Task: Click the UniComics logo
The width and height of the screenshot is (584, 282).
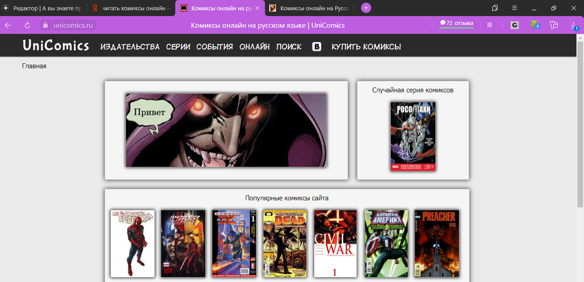Action: (x=55, y=46)
